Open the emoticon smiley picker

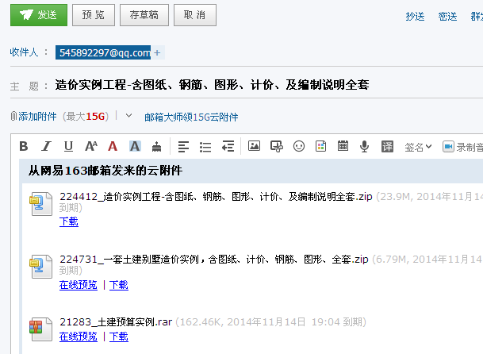point(299,146)
